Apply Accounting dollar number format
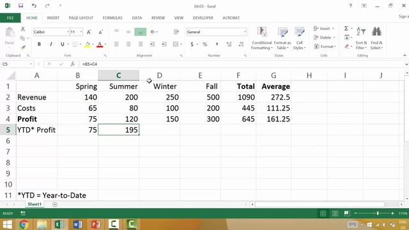The width and height of the screenshot is (409, 230). (x=192, y=44)
